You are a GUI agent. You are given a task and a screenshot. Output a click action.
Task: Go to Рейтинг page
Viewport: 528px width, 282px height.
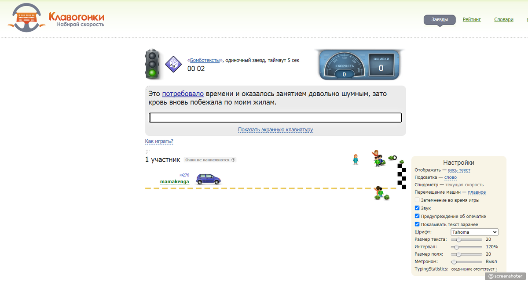click(x=472, y=20)
